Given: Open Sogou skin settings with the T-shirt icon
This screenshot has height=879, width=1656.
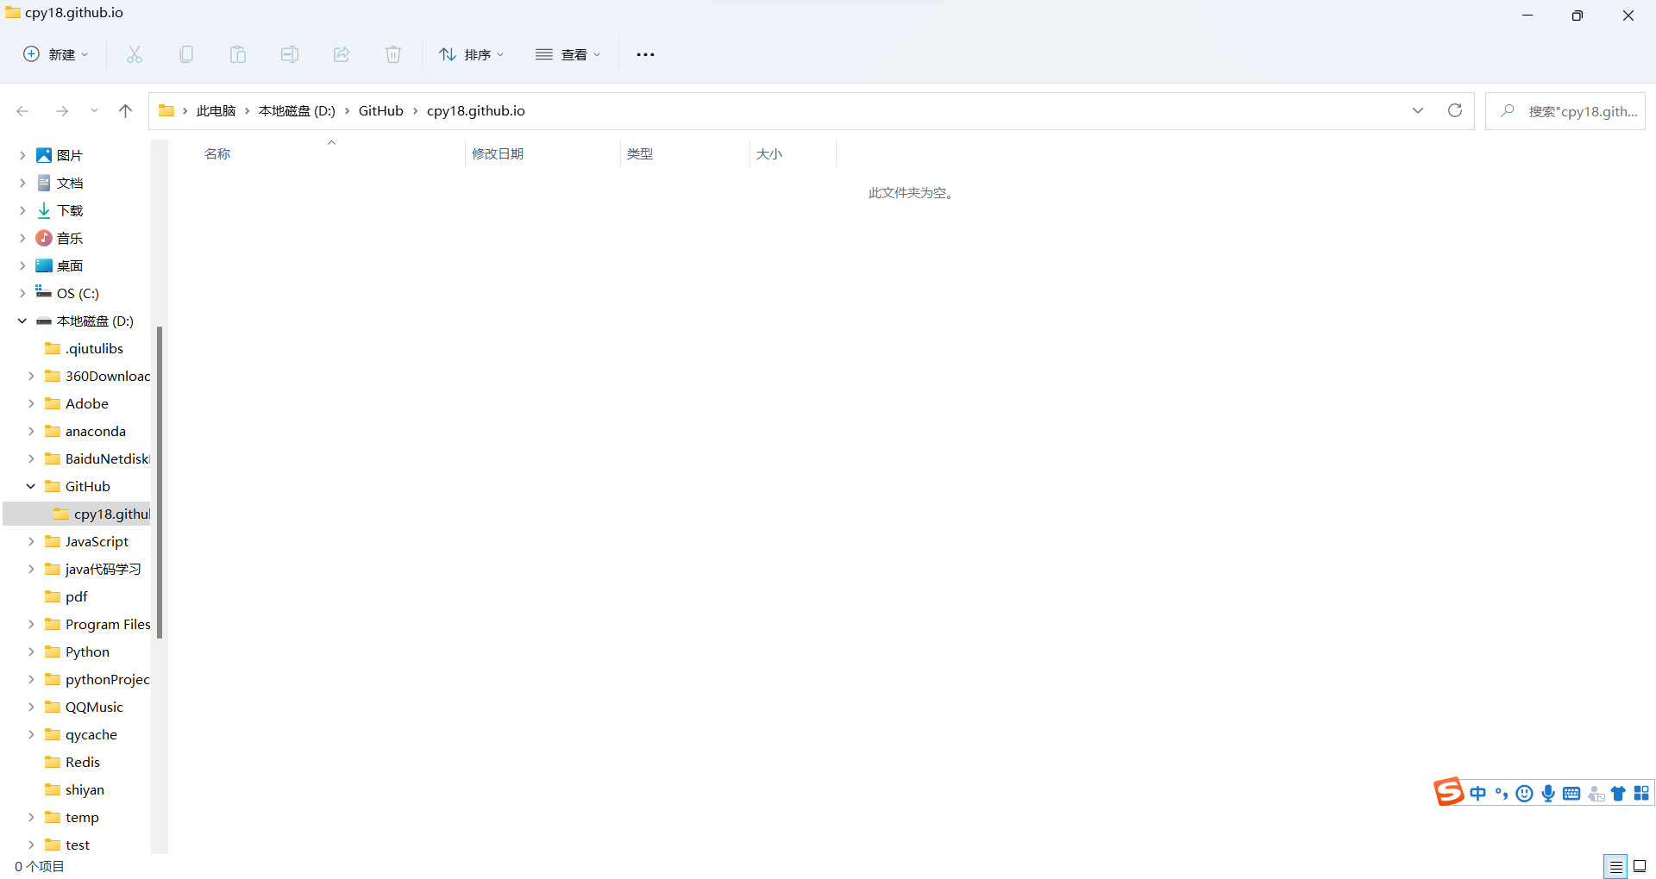Looking at the screenshot, I should (x=1618, y=793).
